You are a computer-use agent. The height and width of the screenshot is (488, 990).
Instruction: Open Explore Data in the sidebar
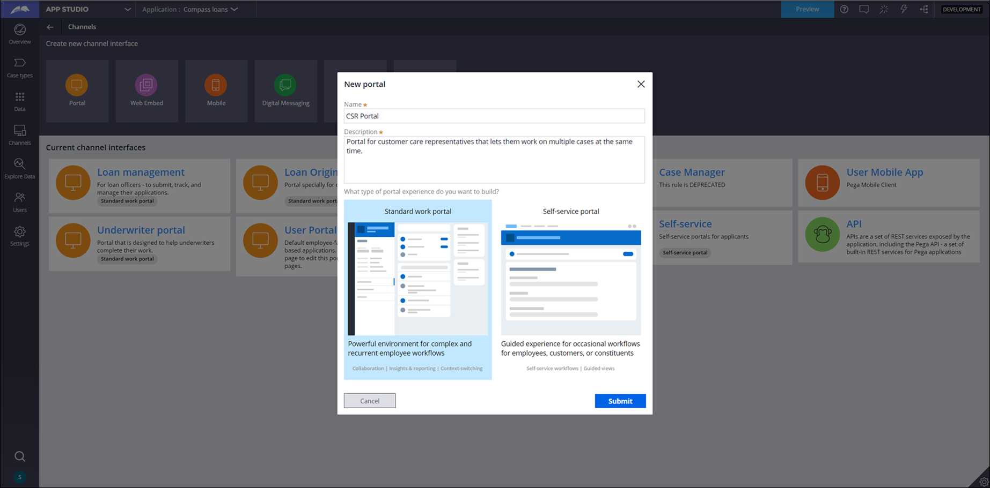click(x=19, y=169)
